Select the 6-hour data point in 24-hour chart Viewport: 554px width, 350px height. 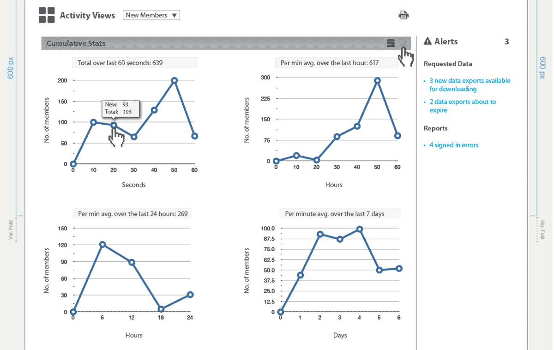click(102, 244)
